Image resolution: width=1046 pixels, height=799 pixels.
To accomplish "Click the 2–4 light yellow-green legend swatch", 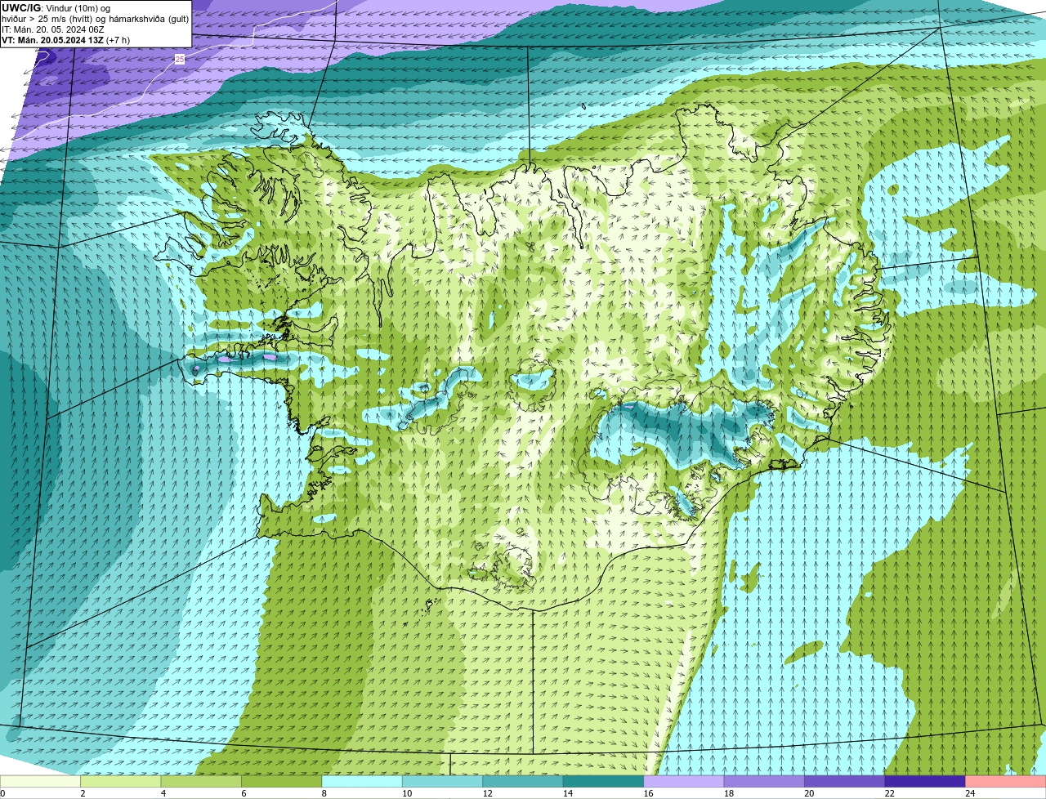I will pyautogui.click(x=120, y=781).
